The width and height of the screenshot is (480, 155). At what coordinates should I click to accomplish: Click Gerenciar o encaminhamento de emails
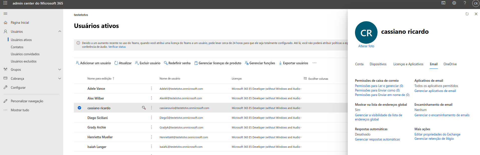tap(442, 115)
